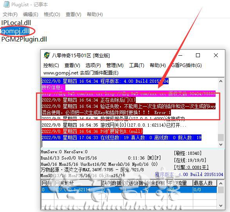Click the 网关地址 column header
This screenshot has height=212, width=230.
pos(78,183)
